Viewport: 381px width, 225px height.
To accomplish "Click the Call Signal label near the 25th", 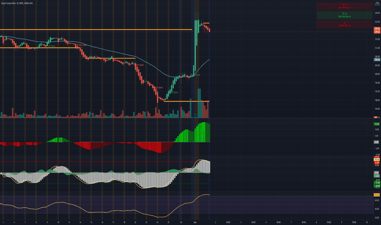I will (x=174, y=92).
